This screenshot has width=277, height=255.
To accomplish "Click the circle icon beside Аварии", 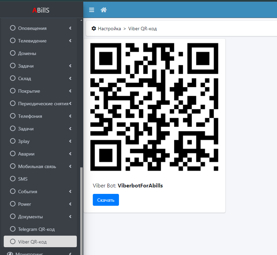I will tap(13, 153).
